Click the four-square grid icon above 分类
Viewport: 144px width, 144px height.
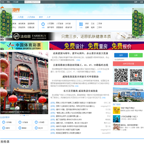pyautogui.click(x=81, y=24)
